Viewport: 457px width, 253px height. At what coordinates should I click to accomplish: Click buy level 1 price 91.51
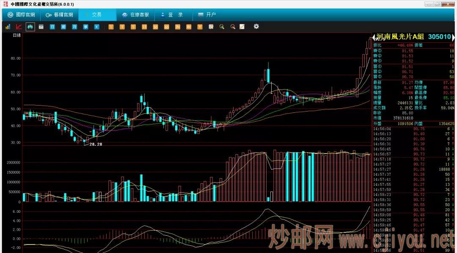[x=407, y=67]
